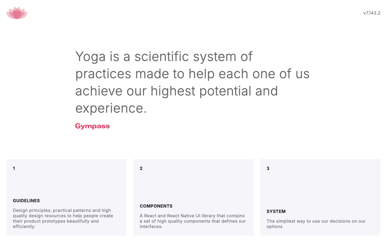Viewport: 387px width, 242px height.
Task: Click the Components description about the React library
Action: 193,221
